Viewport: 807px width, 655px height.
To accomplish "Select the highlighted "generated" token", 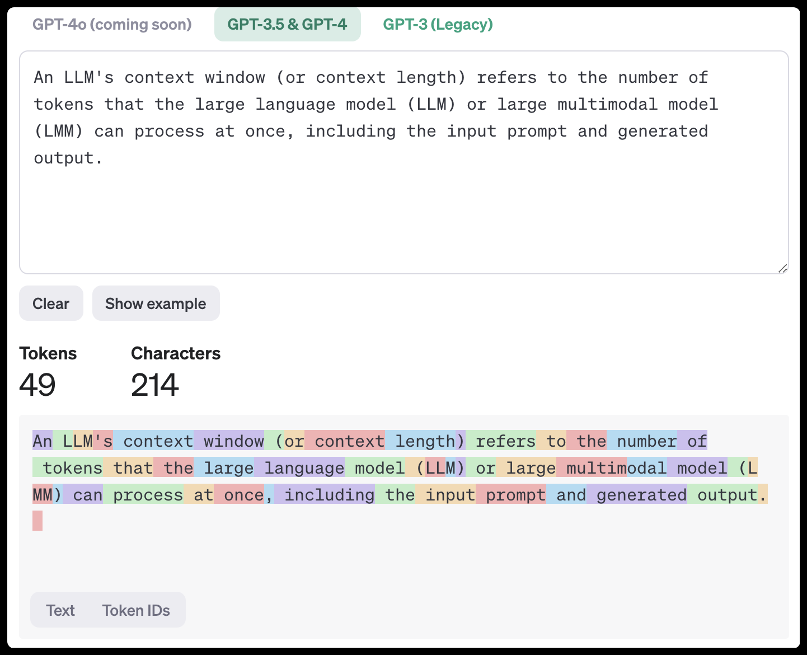I will (x=637, y=495).
